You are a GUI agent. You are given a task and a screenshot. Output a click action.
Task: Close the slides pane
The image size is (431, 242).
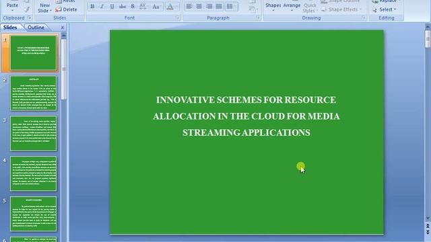(63, 28)
